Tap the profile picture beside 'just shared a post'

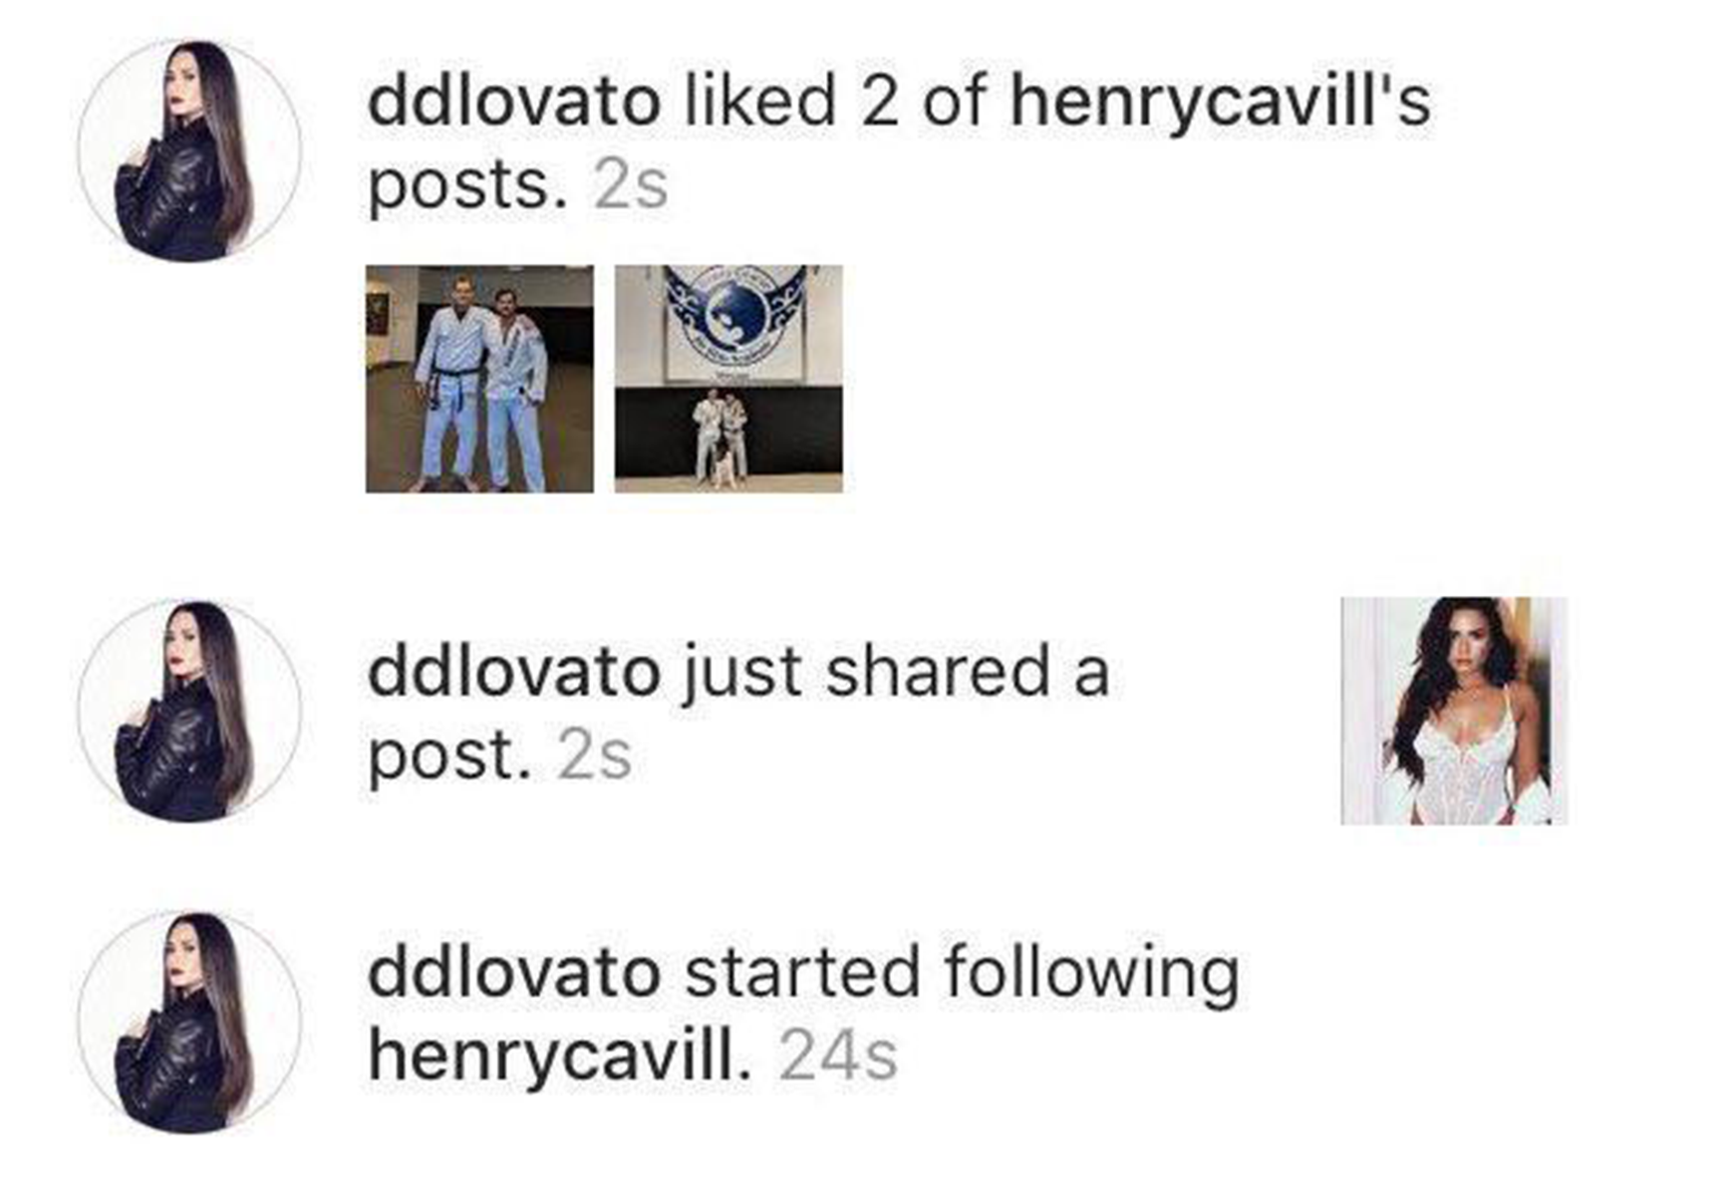coord(189,711)
